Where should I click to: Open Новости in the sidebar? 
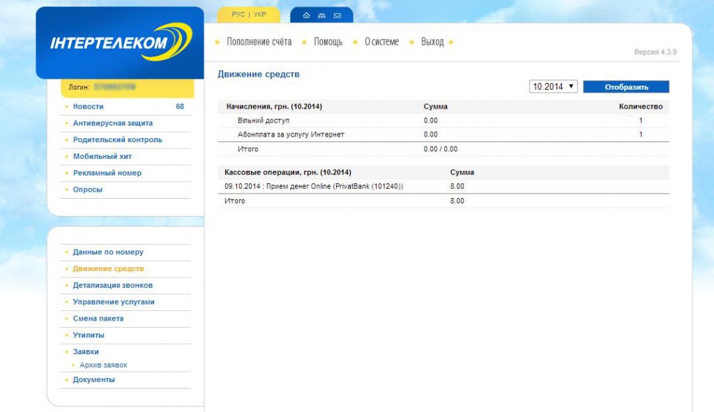tap(88, 107)
